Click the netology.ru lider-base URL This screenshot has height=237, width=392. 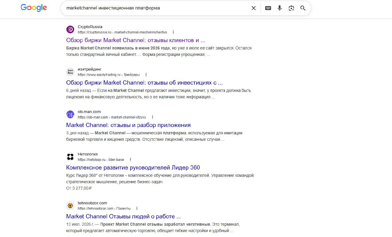pyautogui.click(x=101, y=159)
